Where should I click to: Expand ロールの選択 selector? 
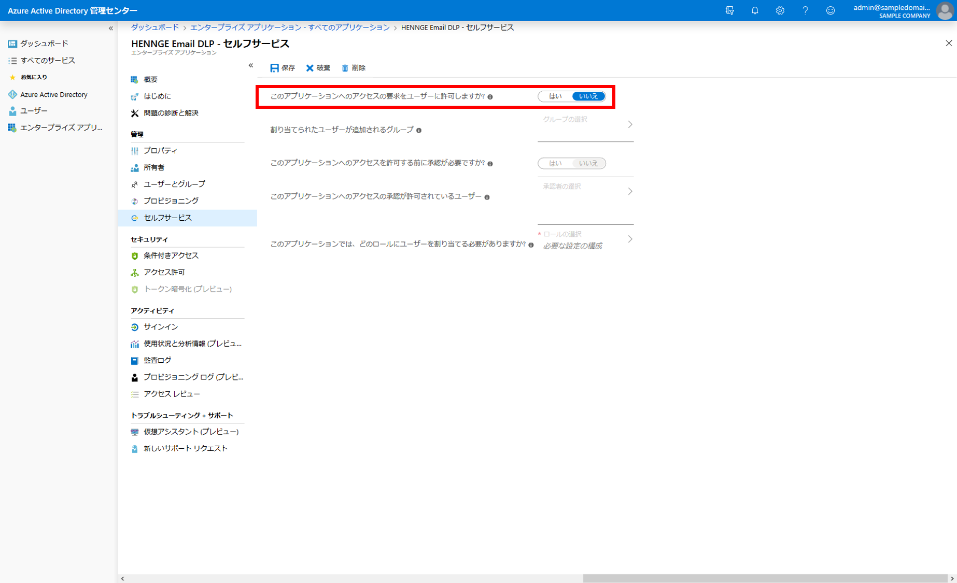585,239
